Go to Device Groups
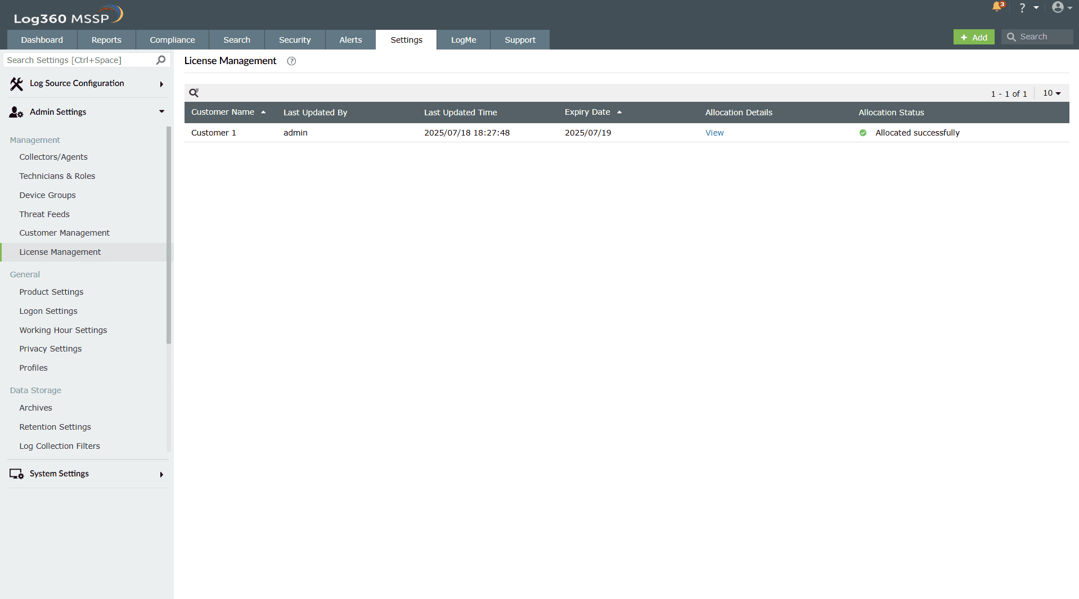Image resolution: width=1079 pixels, height=599 pixels. pyautogui.click(x=47, y=195)
